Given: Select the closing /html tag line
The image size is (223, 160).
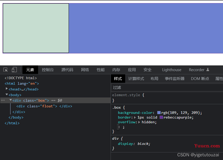Looking at the screenshot, I should pyautogui.click(x=12, y=123).
